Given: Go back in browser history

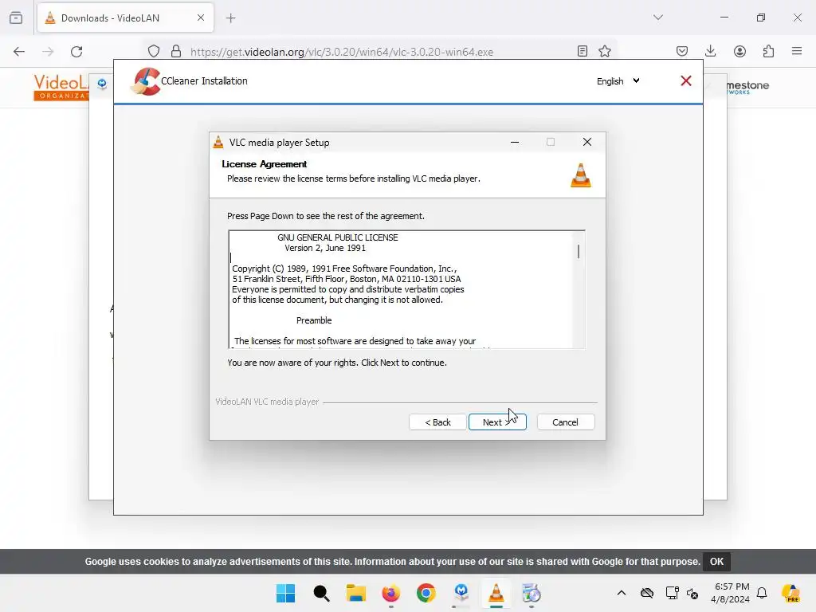Looking at the screenshot, I should 19,52.
